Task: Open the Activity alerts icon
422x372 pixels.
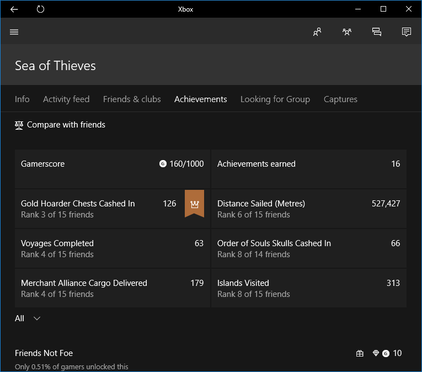Action: click(407, 32)
